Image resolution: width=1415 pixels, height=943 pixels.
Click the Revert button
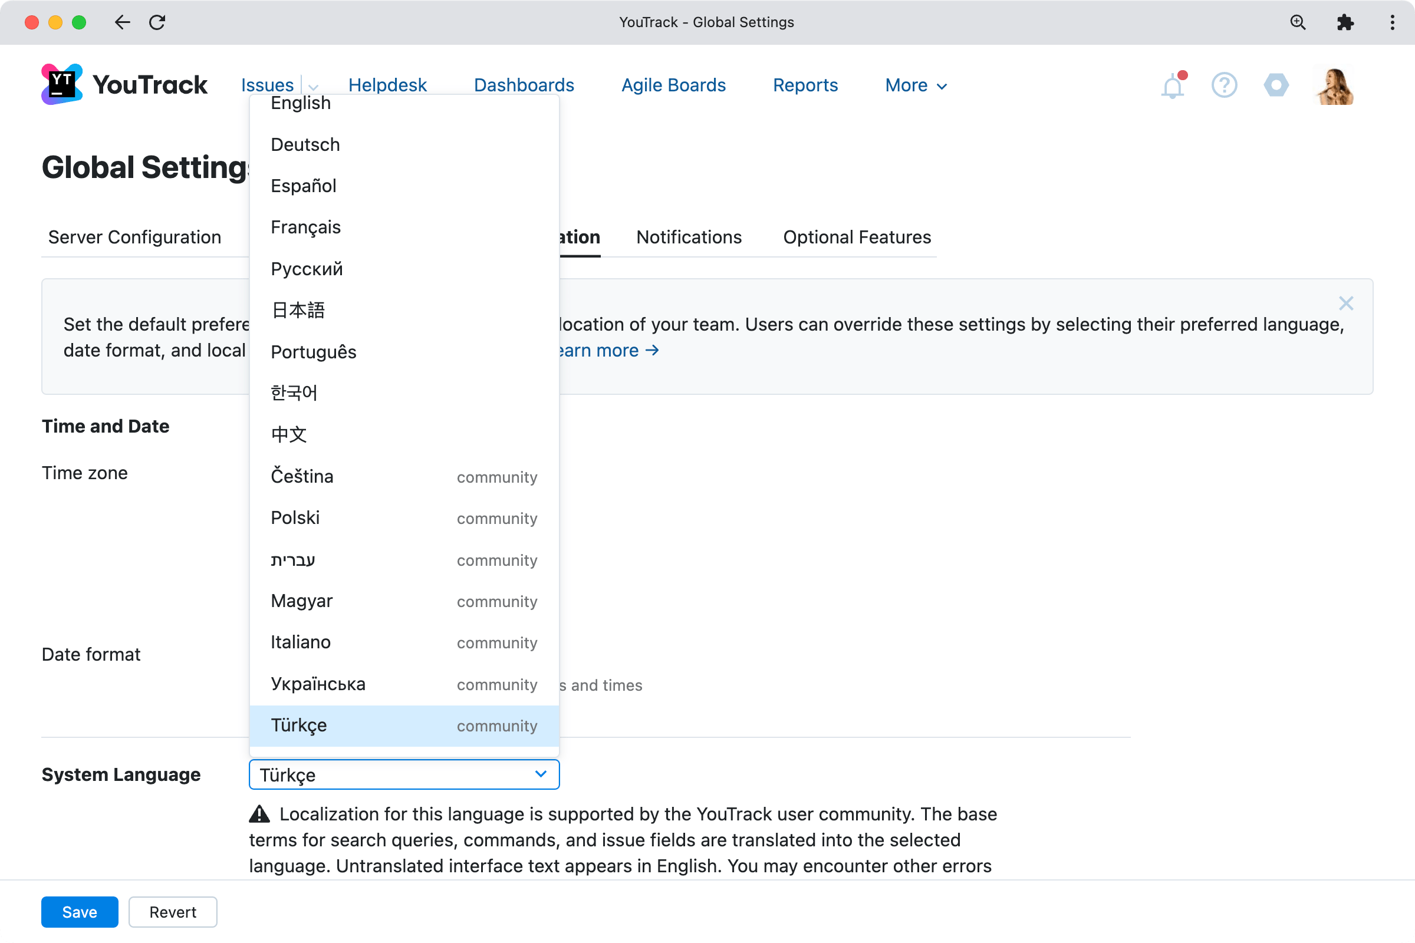click(x=173, y=912)
